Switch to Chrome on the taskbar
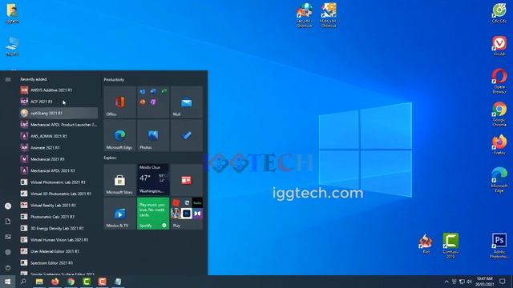Viewport: 513px width, 288px height. click(x=71, y=282)
